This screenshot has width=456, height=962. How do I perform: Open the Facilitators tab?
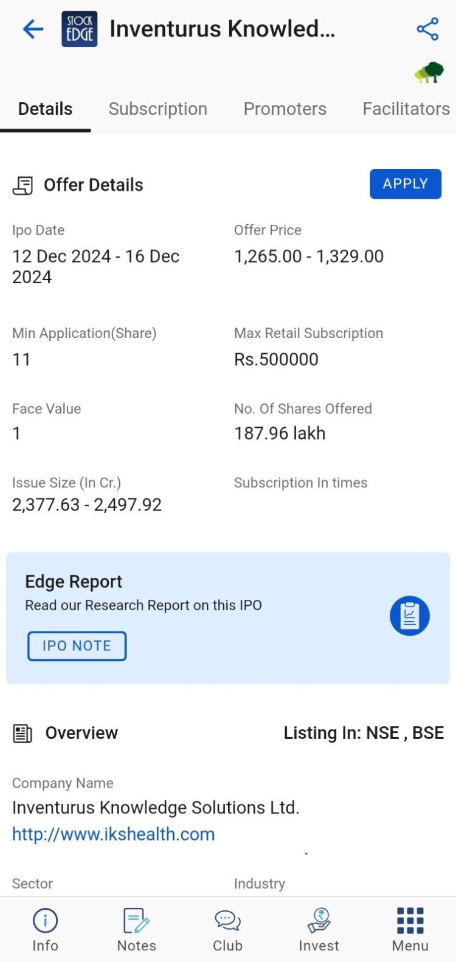point(406,109)
